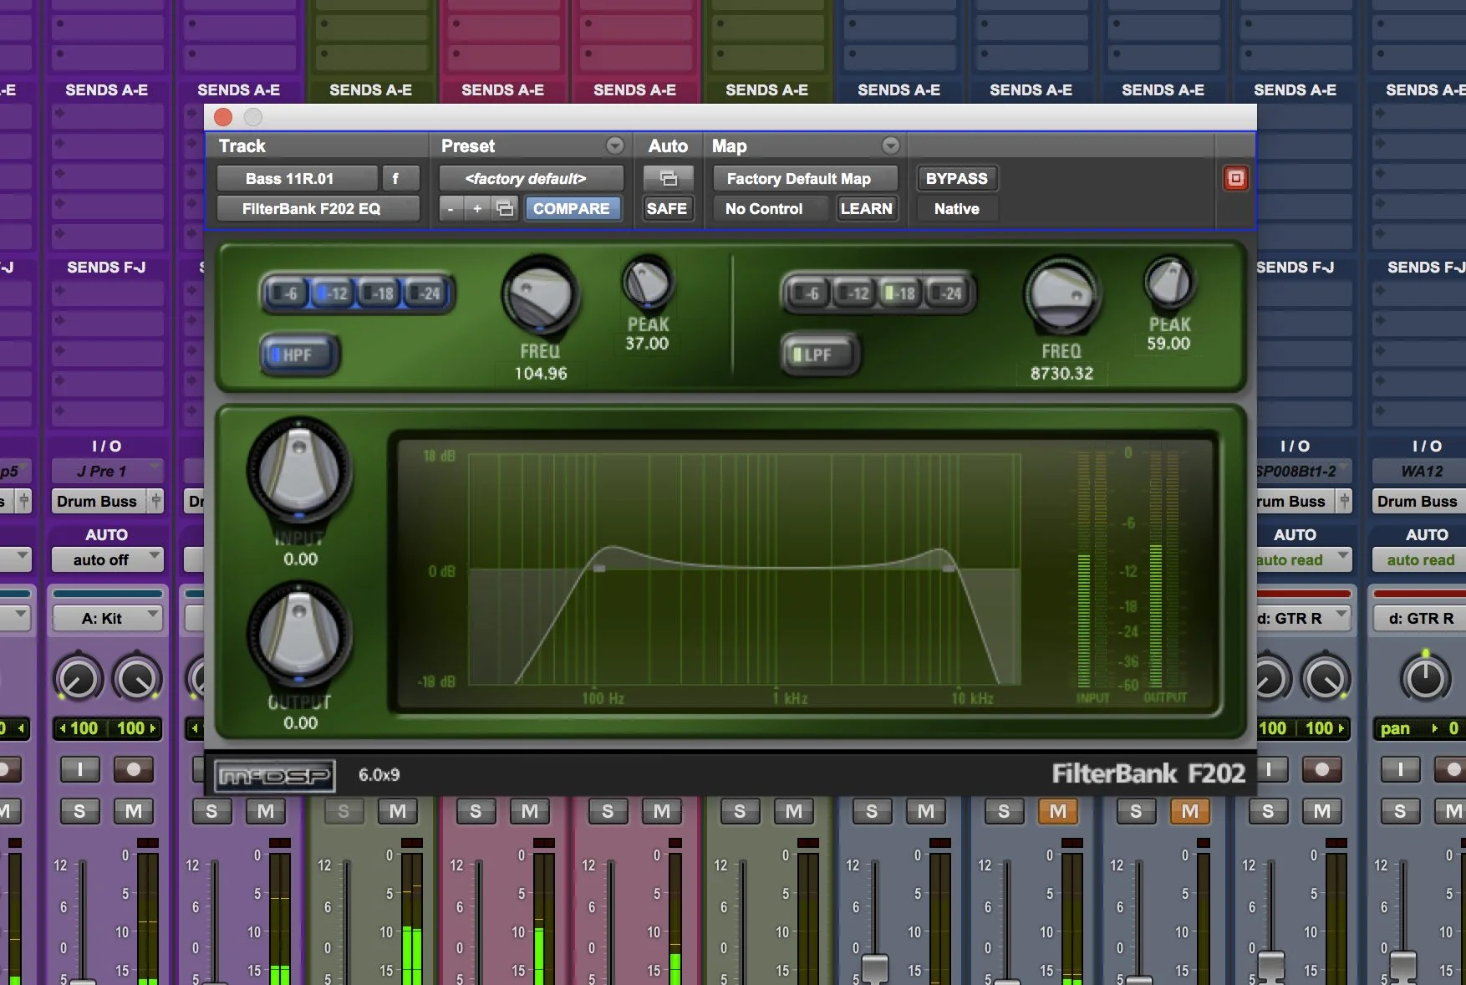1466x985 pixels.
Task: Select previous preset with minus button
Action: [x=450, y=208]
